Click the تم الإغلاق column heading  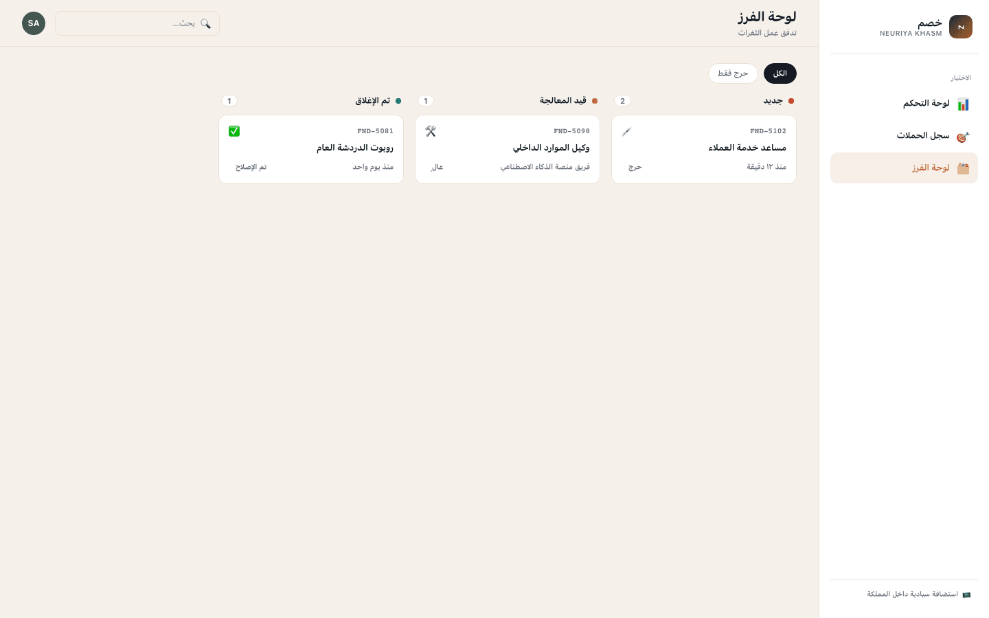(x=373, y=101)
